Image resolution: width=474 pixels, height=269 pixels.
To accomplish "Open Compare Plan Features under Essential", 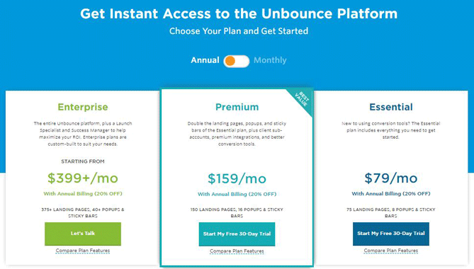I will [x=391, y=251].
